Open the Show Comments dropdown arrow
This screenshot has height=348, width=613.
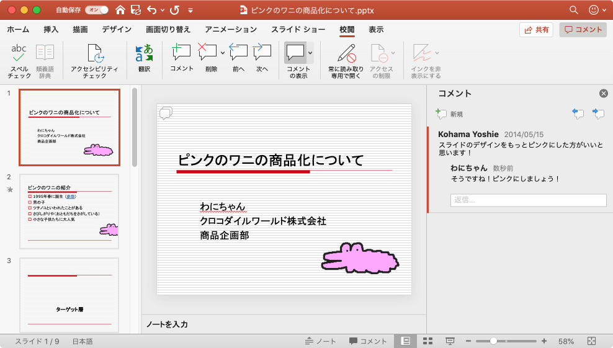click(310, 53)
